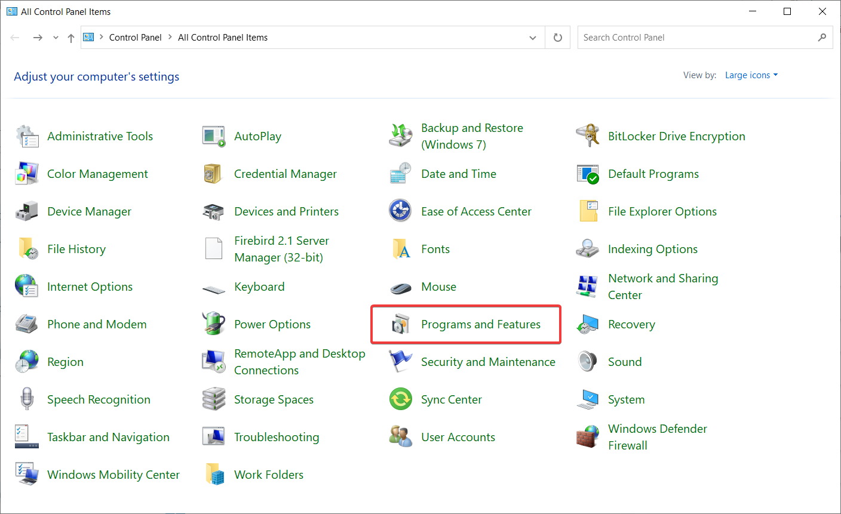
Task: Click the Keyboard icon
Action: click(214, 290)
